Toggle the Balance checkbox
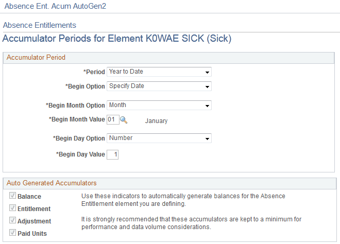340x244 pixels. 12,196
